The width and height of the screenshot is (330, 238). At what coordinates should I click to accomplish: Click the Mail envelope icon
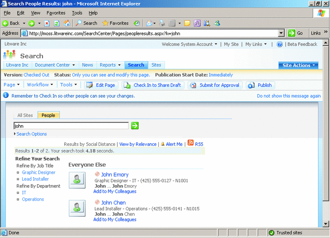pos(149,23)
